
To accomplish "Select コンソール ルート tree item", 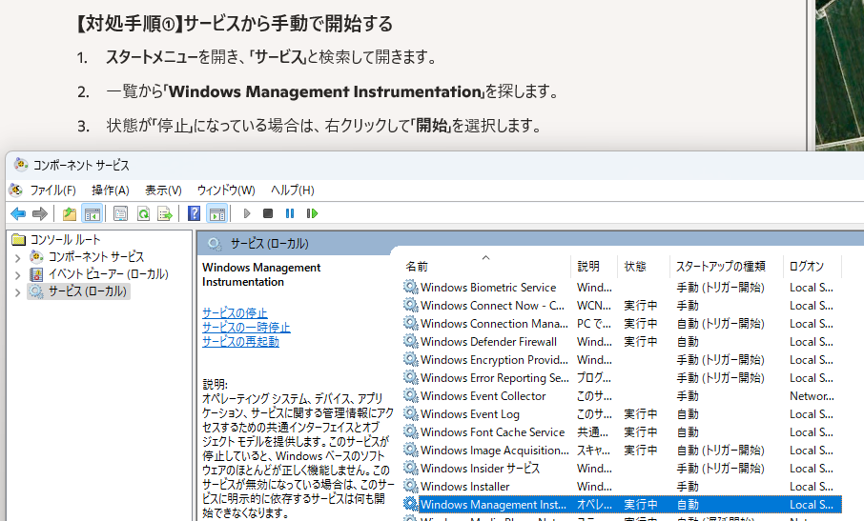I will point(65,239).
